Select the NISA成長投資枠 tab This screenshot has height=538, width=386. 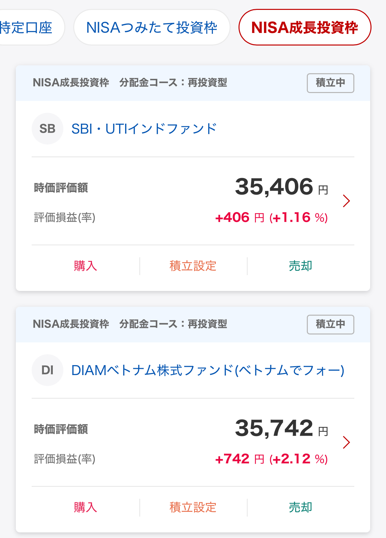[x=305, y=27]
